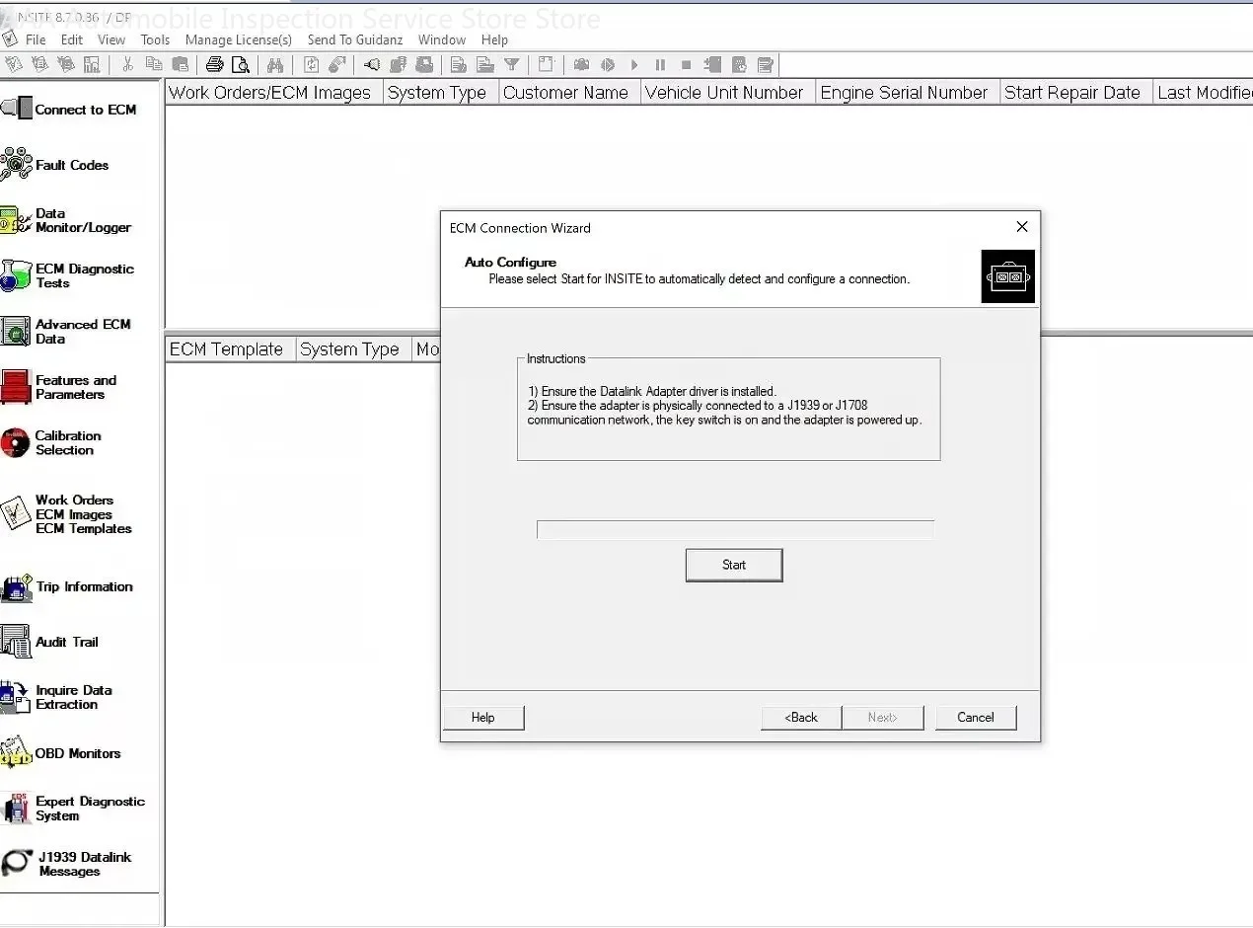The width and height of the screenshot is (1253, 928).
Task: Open the Window menu
Action: click(442, 39)
